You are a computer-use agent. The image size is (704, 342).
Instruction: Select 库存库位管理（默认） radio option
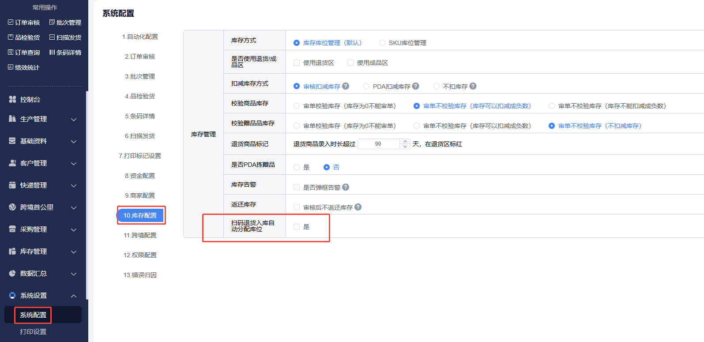click(x=297, y=43)
